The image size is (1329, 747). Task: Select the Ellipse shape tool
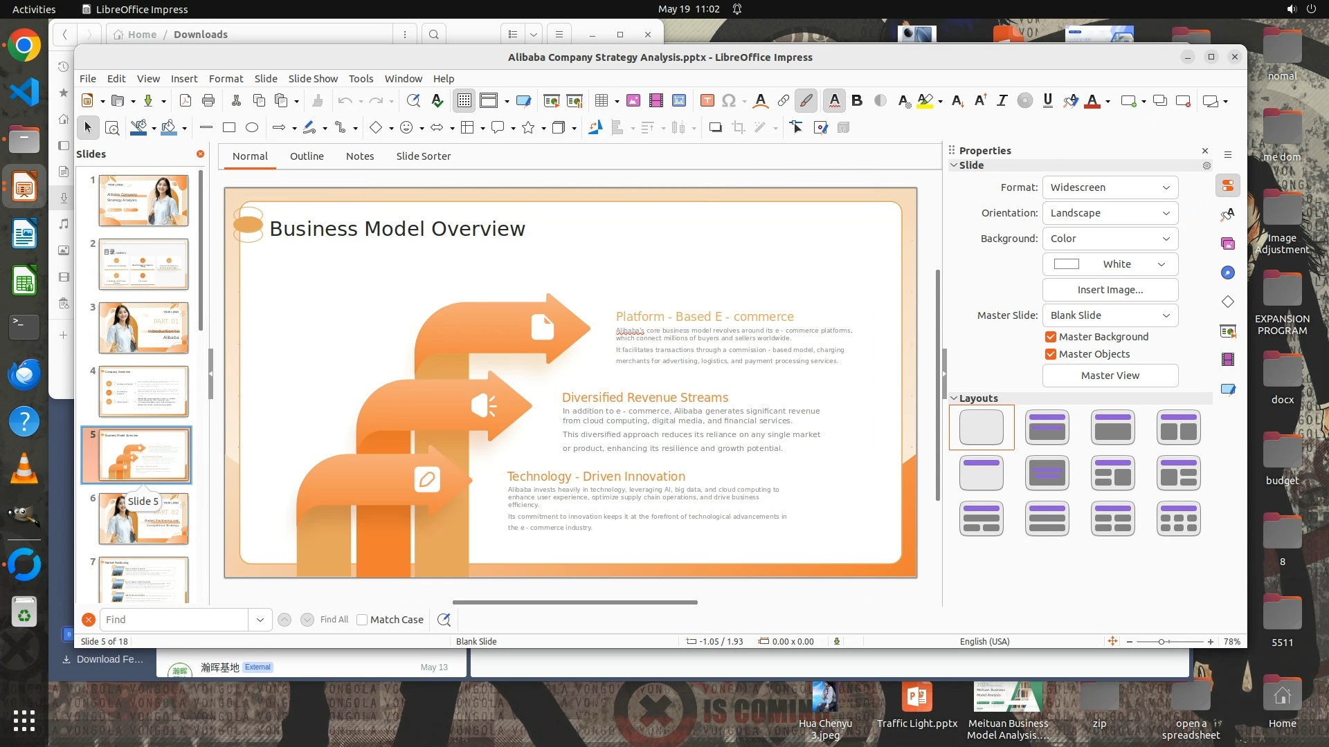tap(252, 127)
